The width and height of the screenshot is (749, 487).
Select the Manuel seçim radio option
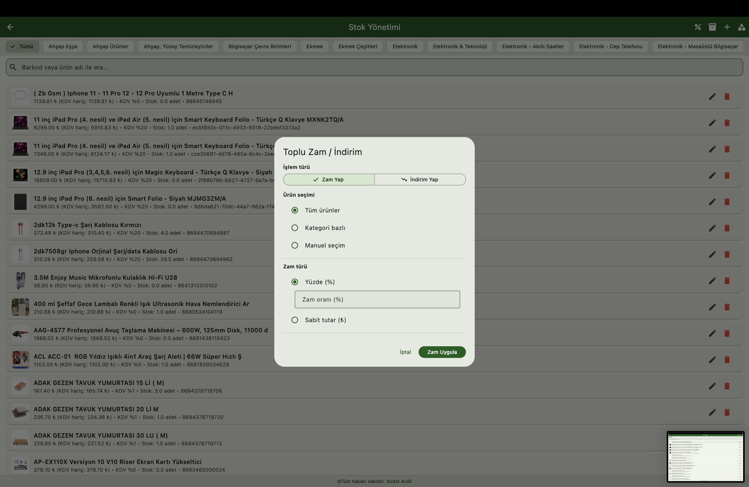pyautogui.click(x=295, y=245)
